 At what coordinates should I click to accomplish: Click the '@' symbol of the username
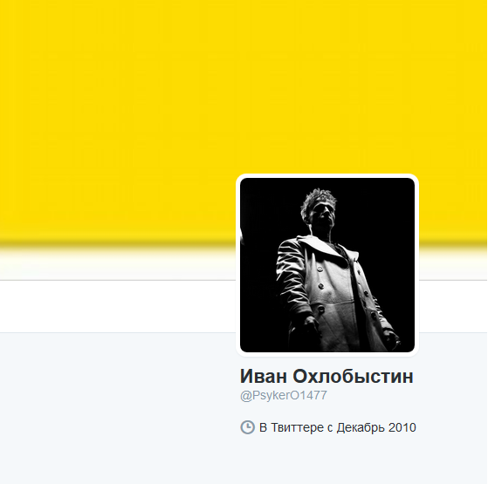(x=245, y=396)
